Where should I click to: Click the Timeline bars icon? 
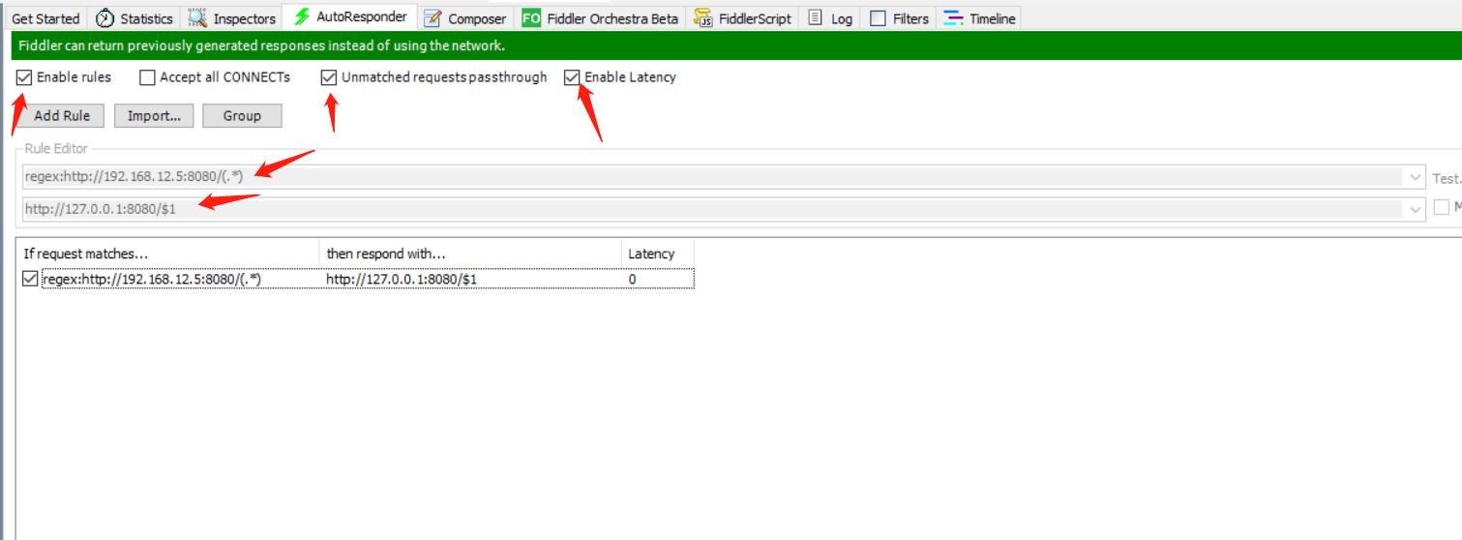[954, 18]
